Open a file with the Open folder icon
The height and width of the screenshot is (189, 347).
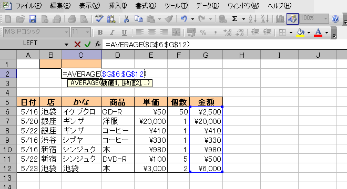click(21, 19)
